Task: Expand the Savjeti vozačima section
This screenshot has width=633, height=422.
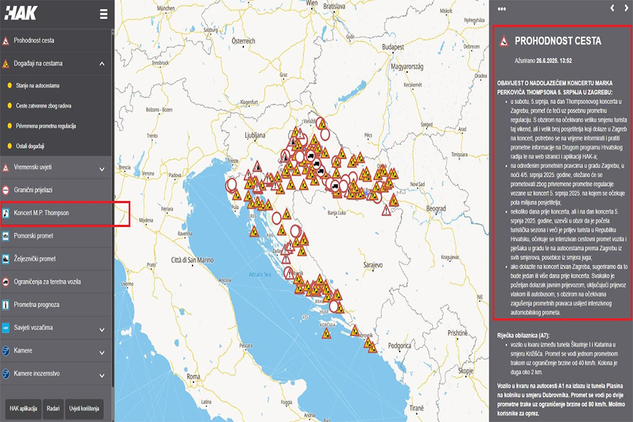Action: coord(102,330)
